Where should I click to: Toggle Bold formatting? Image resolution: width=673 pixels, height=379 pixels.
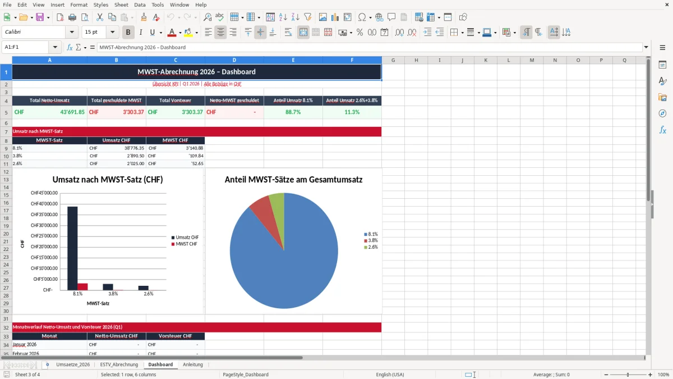(x=128, y=33)
